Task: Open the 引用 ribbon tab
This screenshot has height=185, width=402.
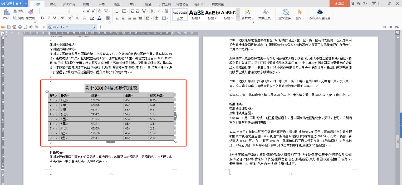Action: [x=86, y=4]
